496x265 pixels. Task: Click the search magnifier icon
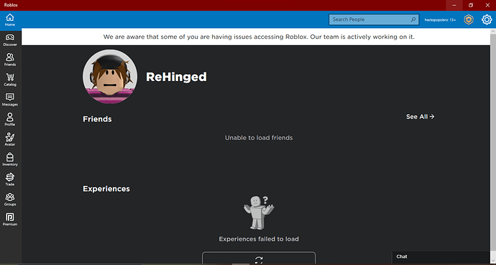(x=413, y=19)
